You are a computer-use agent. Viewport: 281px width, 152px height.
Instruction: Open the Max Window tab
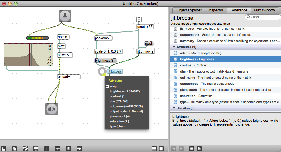[x=264, y=10]
